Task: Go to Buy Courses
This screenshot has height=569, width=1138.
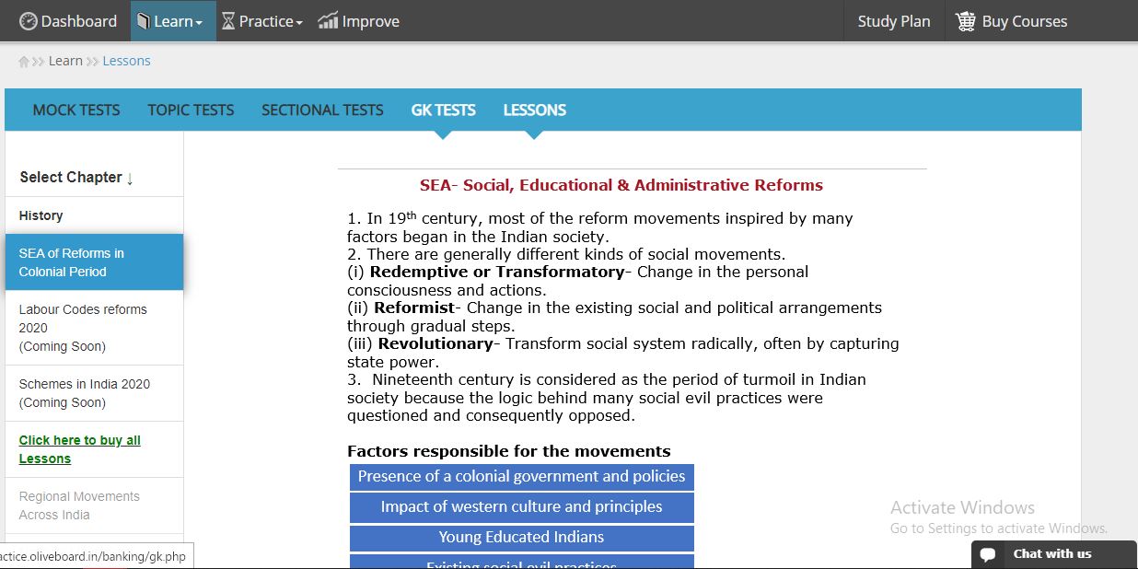Action: coord(1012,21)
